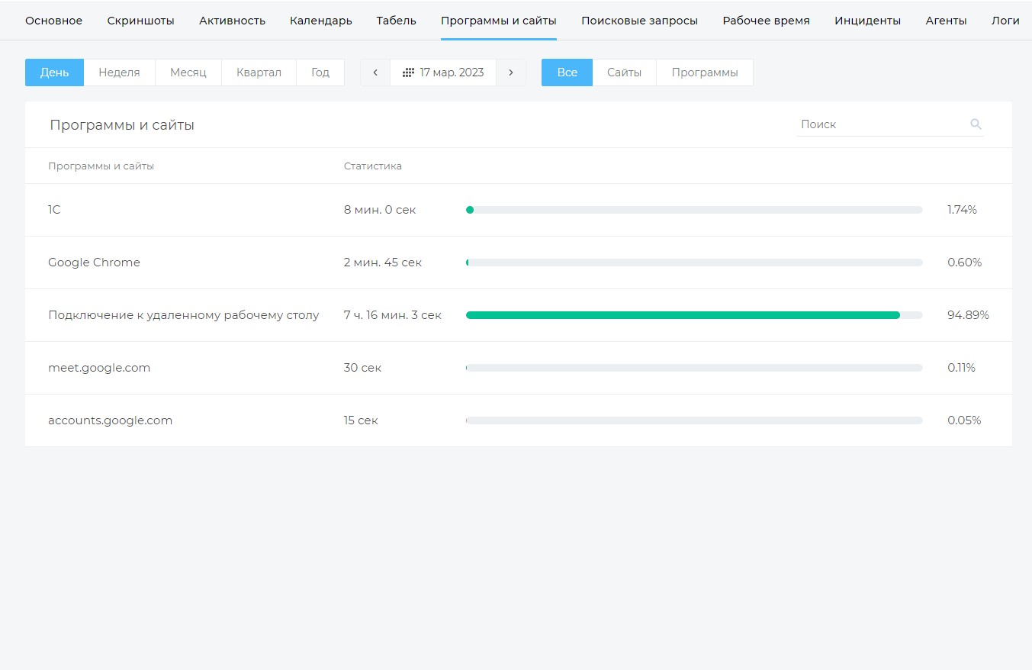Screen dimensions: 1032x670
Task: Select the Квартал period
Action: click(259, 72)
